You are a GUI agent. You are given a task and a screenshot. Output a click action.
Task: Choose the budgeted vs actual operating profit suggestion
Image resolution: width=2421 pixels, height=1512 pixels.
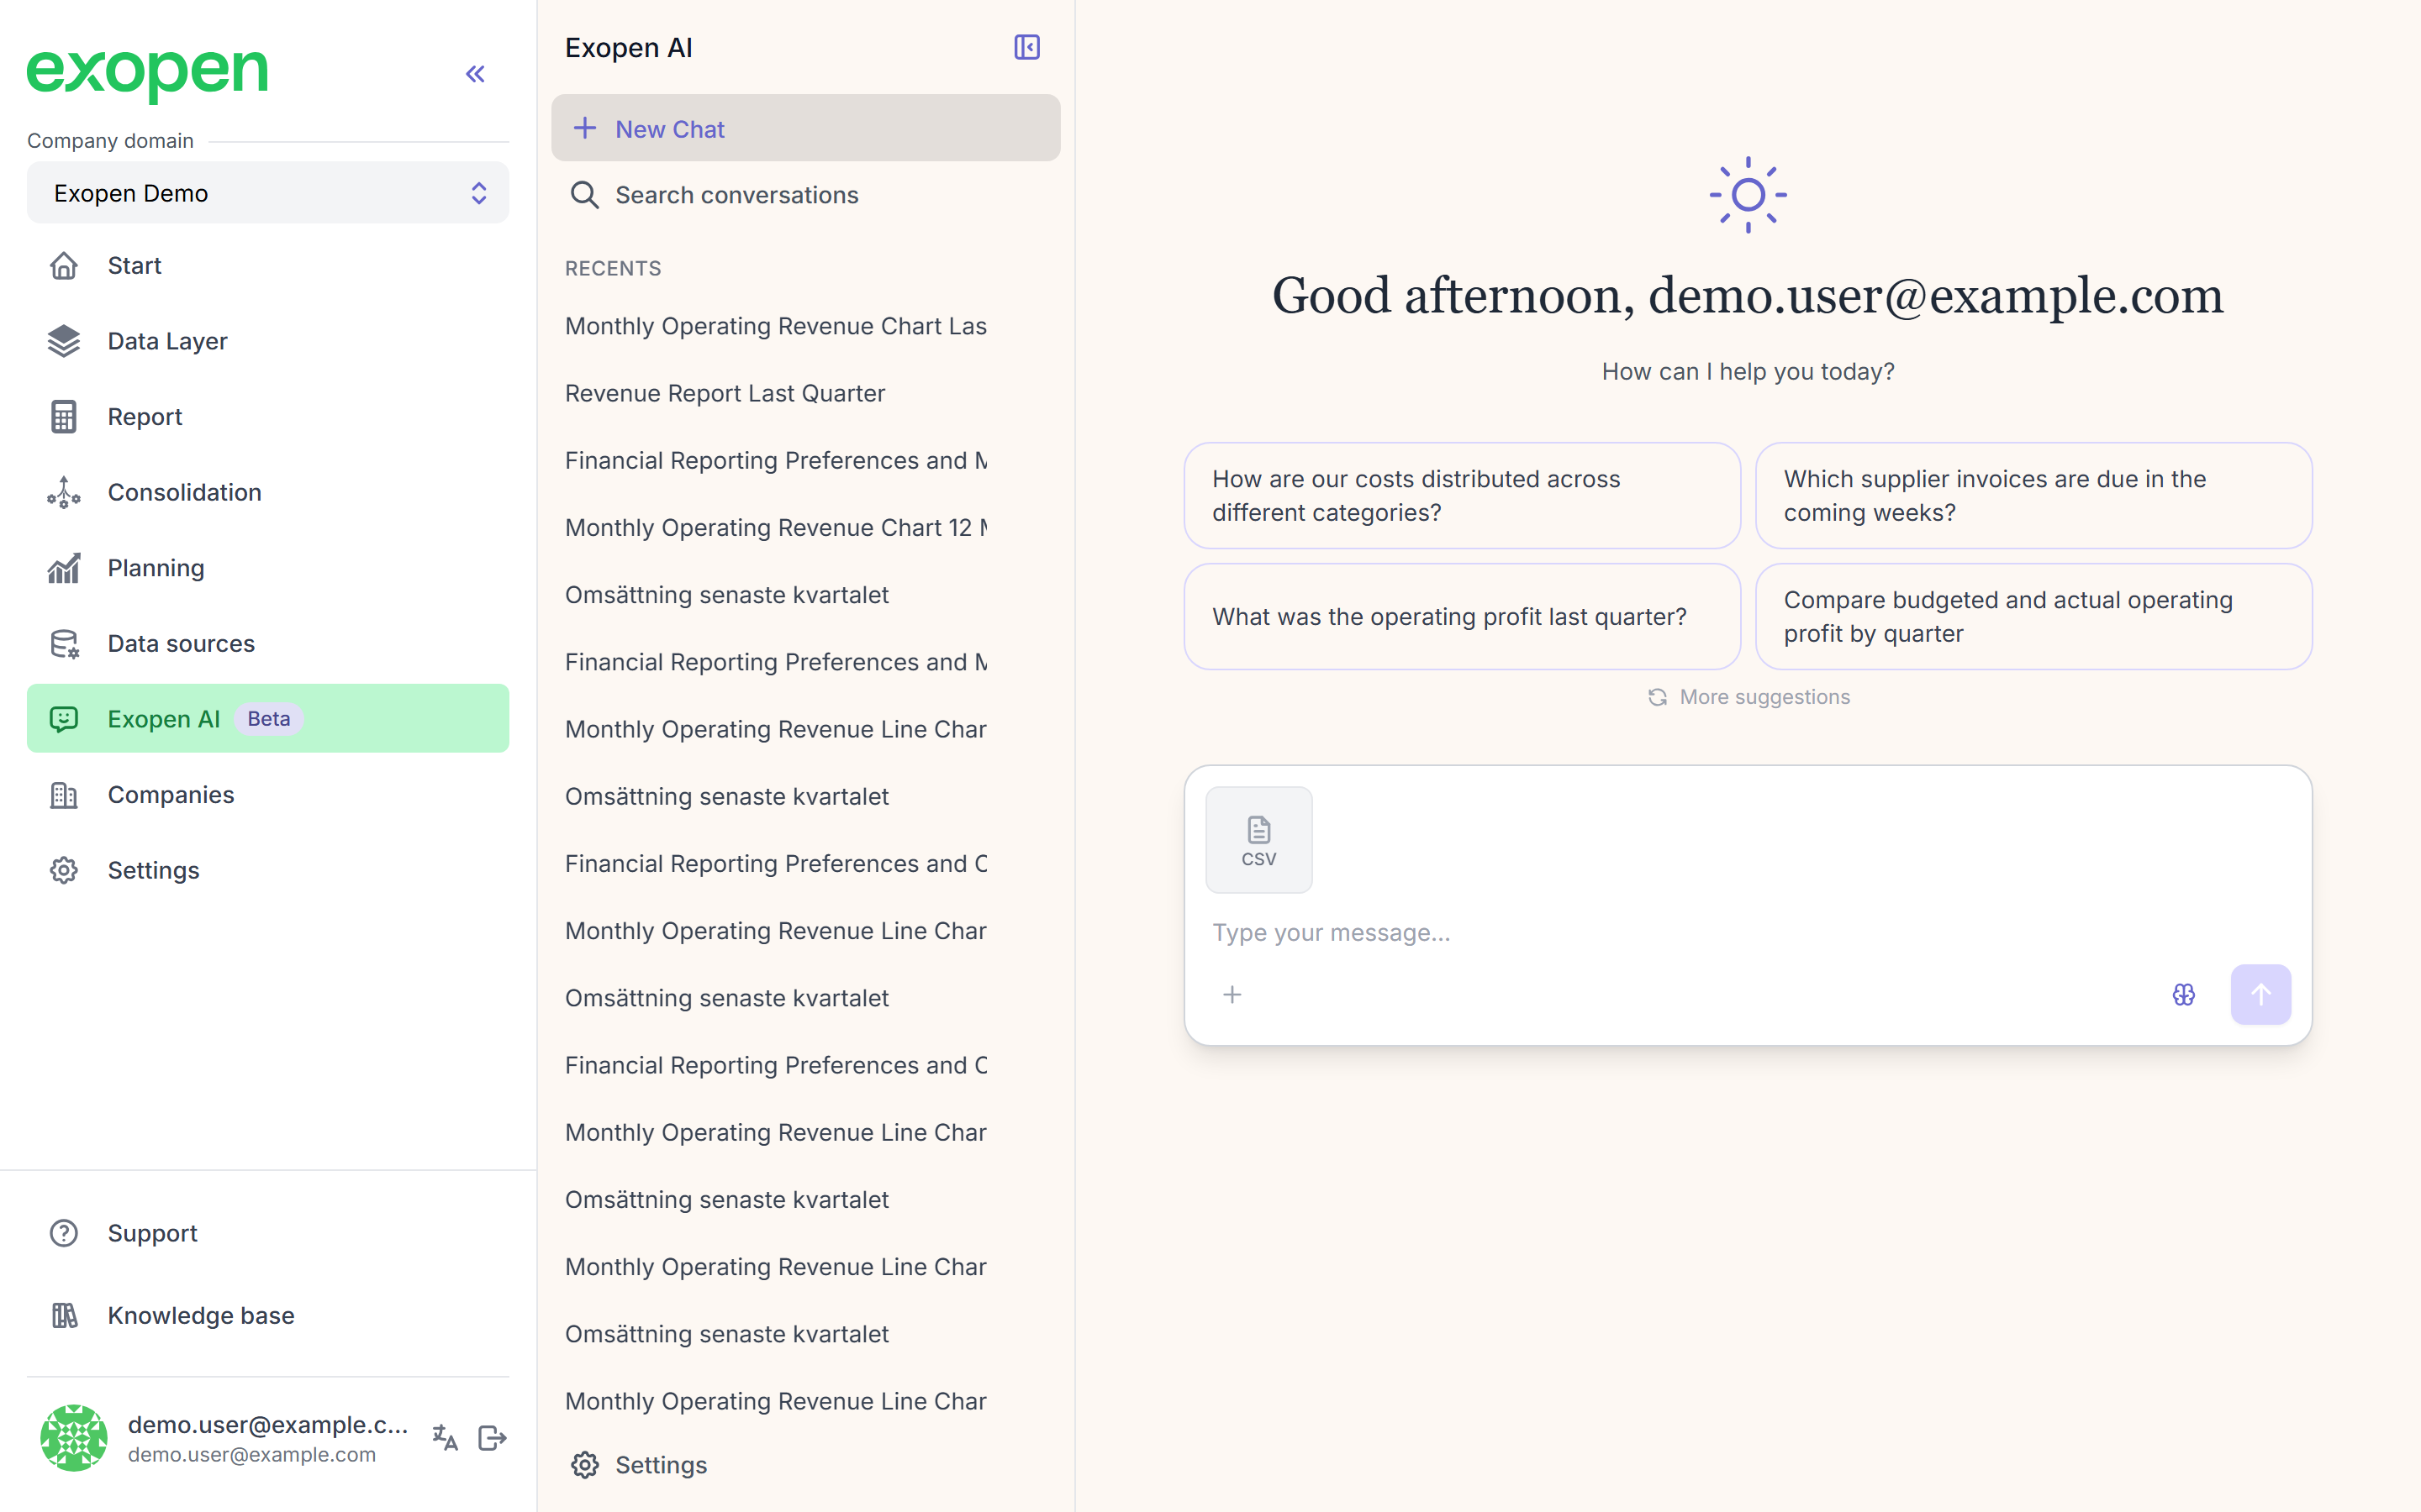(2033, 617)
